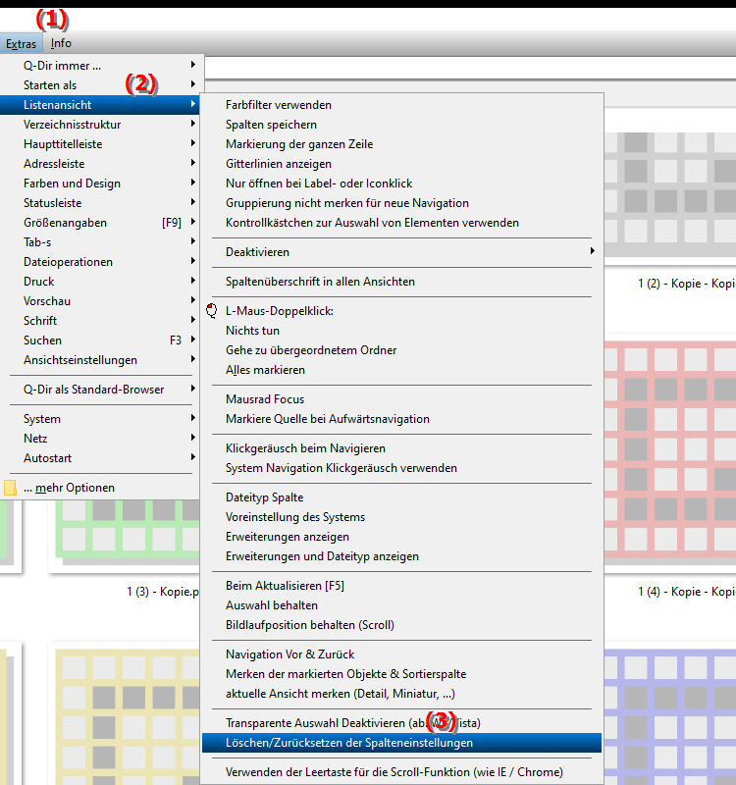Click Löschen/Zurücksetzen der Spalteneinstellungen
This screenshot has height=785, width=736.
(x=401, y=743)
